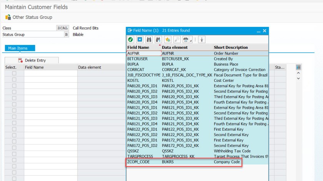
Task: Tick the third row selection checkbox
Action: [14, 86]
